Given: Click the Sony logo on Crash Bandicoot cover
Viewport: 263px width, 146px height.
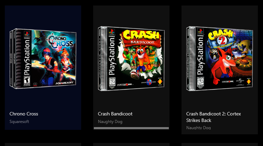Looking at the screenshot, I should click(x=160, y=82).
